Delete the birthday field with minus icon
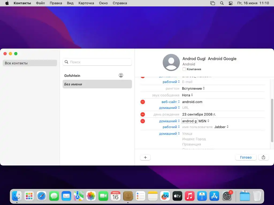Viewport: 274px width, 205px height. tap(143, 114)
